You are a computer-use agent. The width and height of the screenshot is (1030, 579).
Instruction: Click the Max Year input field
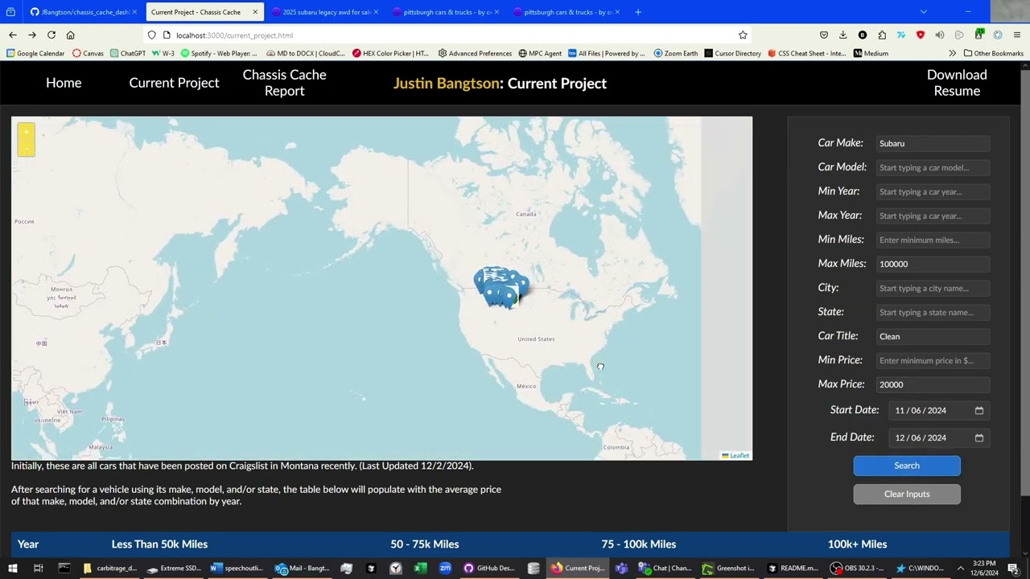pyautogui.click(x=933, y=216)
